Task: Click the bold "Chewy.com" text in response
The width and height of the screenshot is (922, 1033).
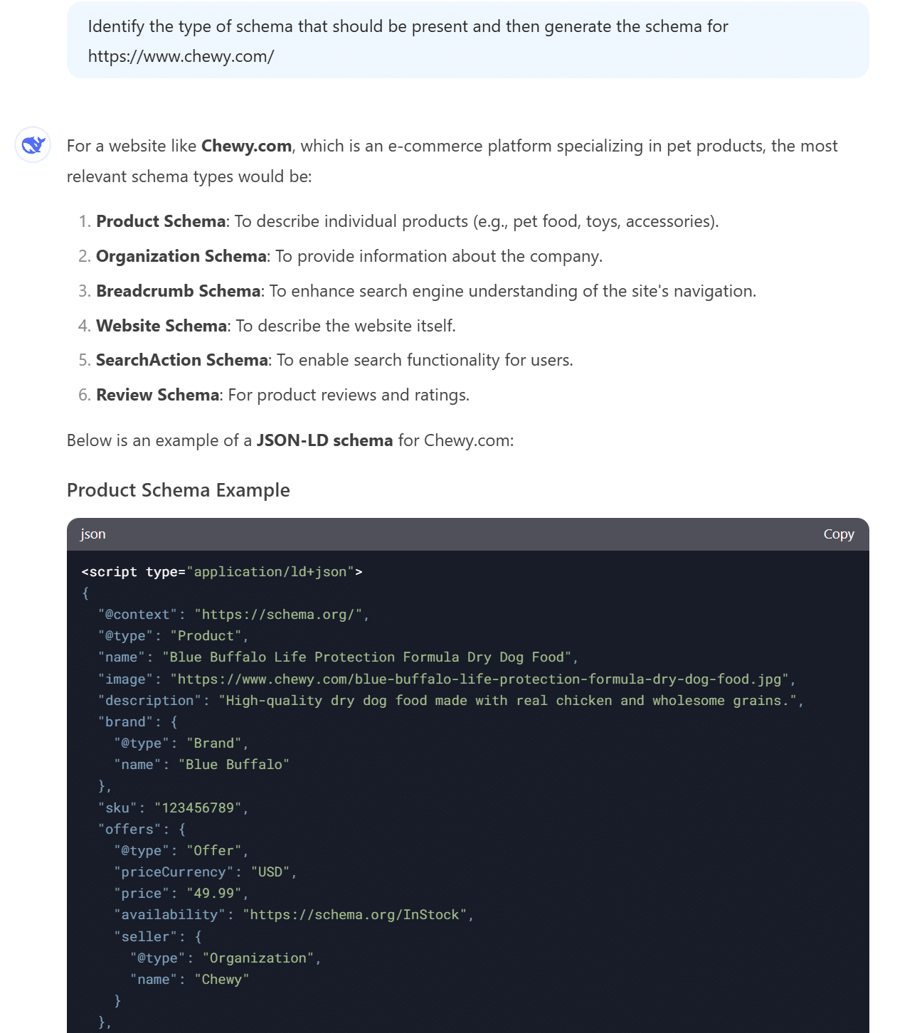Action: 247,146
